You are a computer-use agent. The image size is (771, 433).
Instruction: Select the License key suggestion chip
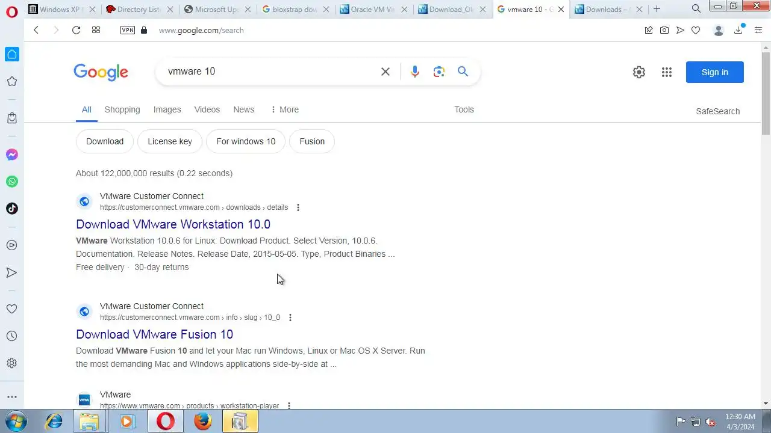click(x=170, y=141)
